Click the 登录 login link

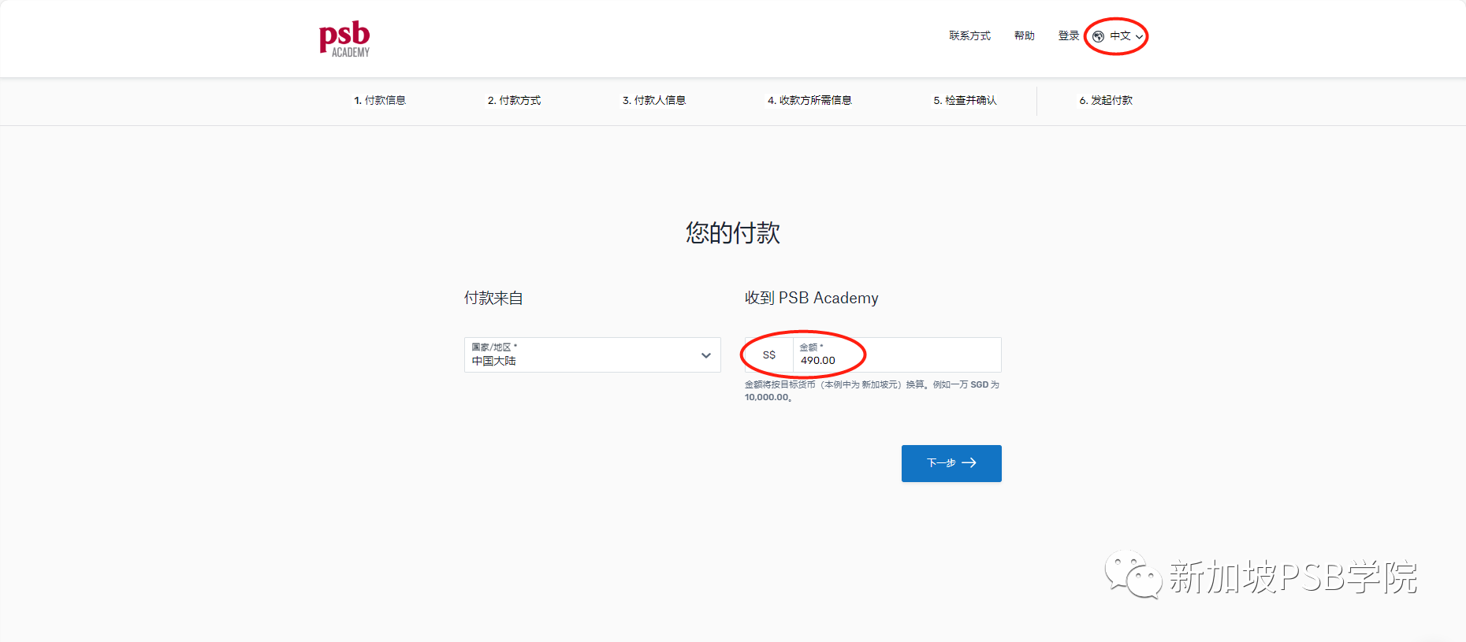(x=1068, y=36)
